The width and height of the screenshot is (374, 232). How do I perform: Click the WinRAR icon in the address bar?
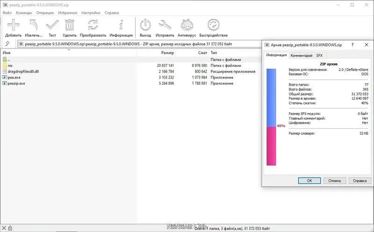[x=21, y=44]
